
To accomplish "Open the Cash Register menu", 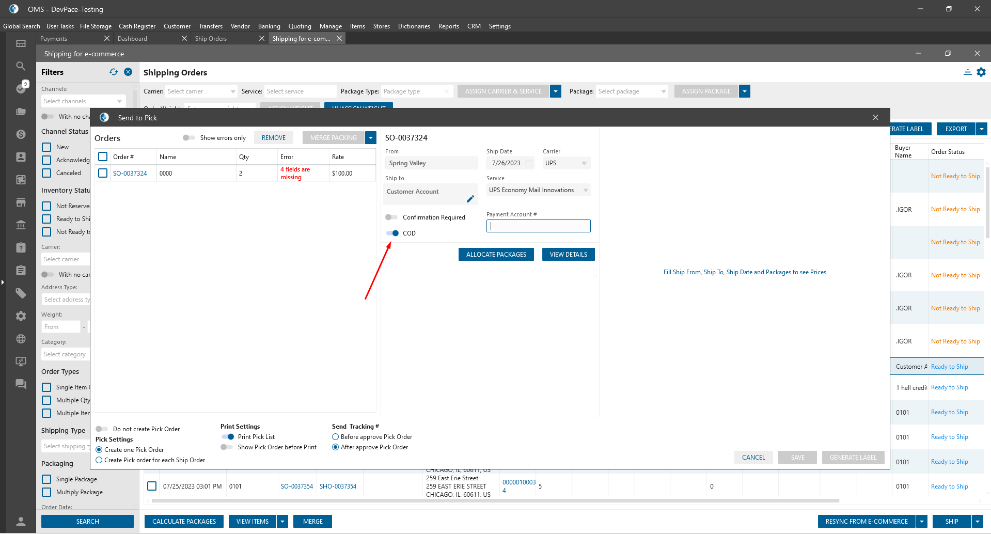I will [x=137, y=26].
